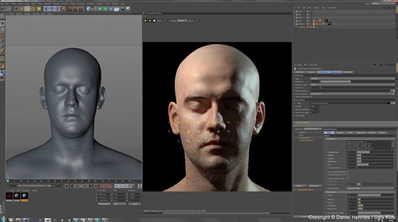
Task: Enable the Lock sampling pattern checkbox
Action: (x=347, y=172)
